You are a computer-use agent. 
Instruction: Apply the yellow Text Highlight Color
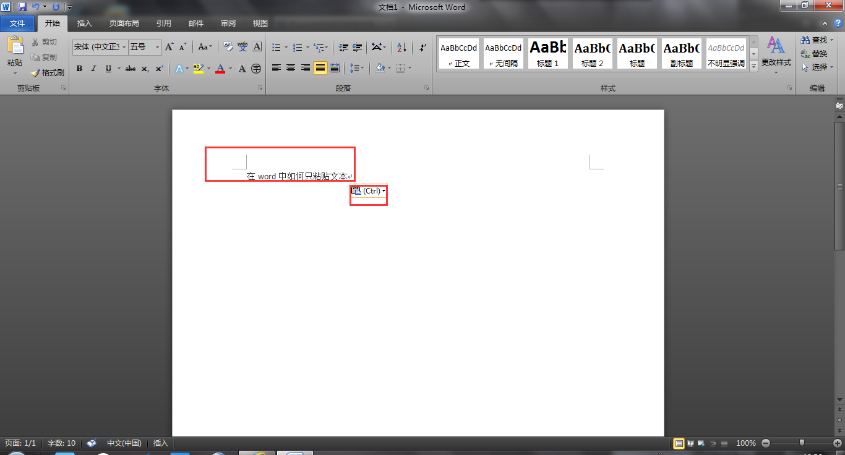point(198,69)
